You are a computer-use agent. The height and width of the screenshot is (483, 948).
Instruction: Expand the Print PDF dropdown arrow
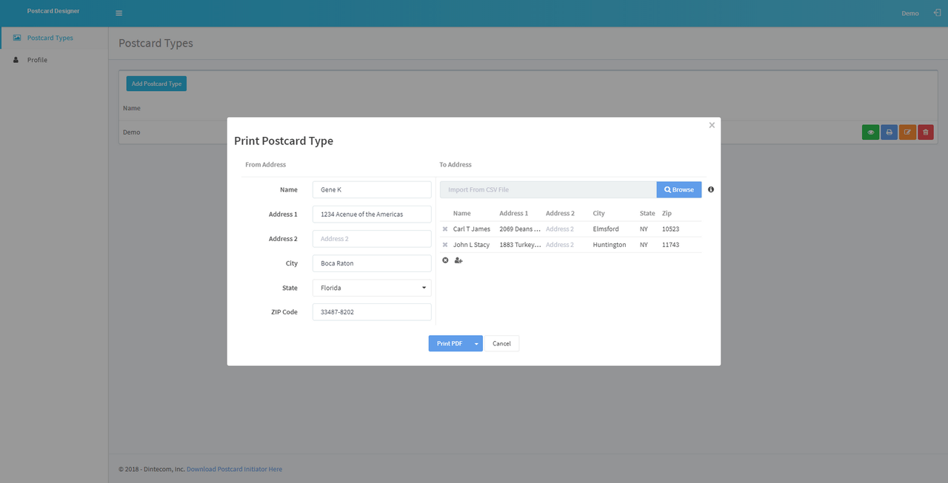(476, 343)
